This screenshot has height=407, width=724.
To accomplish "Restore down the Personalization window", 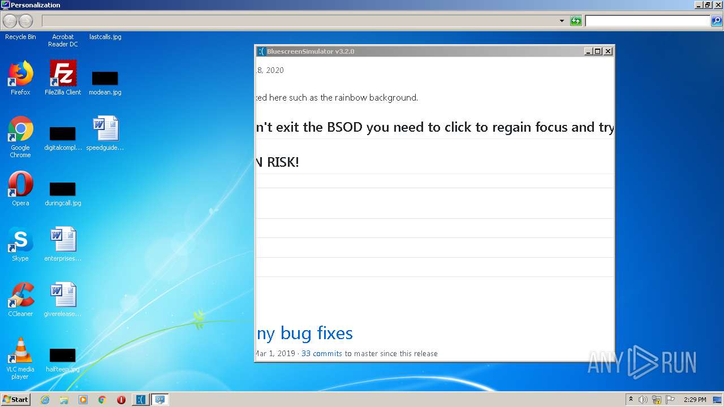I will point(708,5).
